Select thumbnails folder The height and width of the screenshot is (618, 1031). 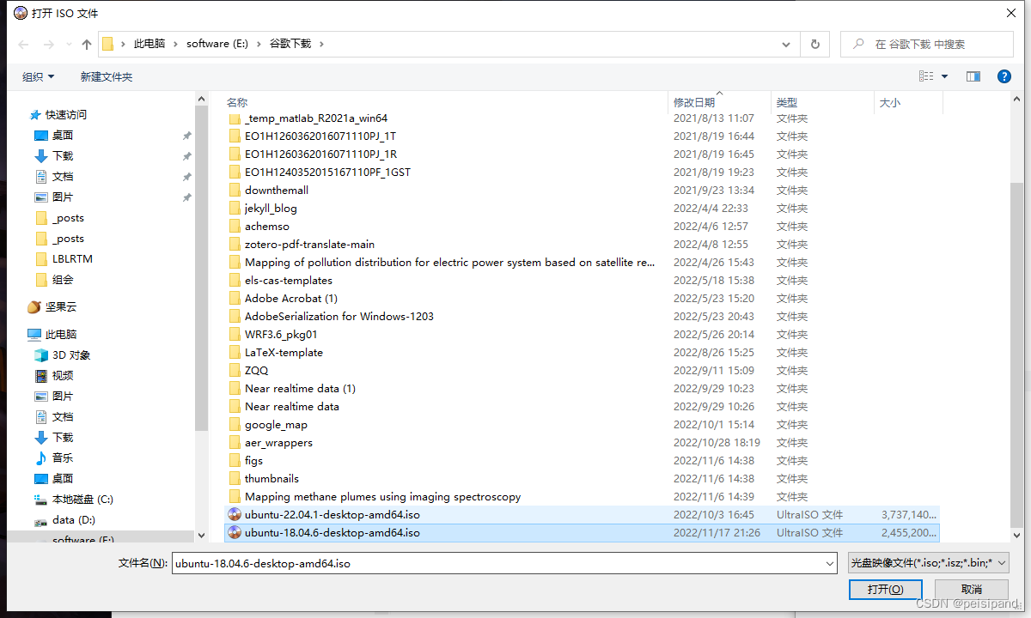coord(271,479)
